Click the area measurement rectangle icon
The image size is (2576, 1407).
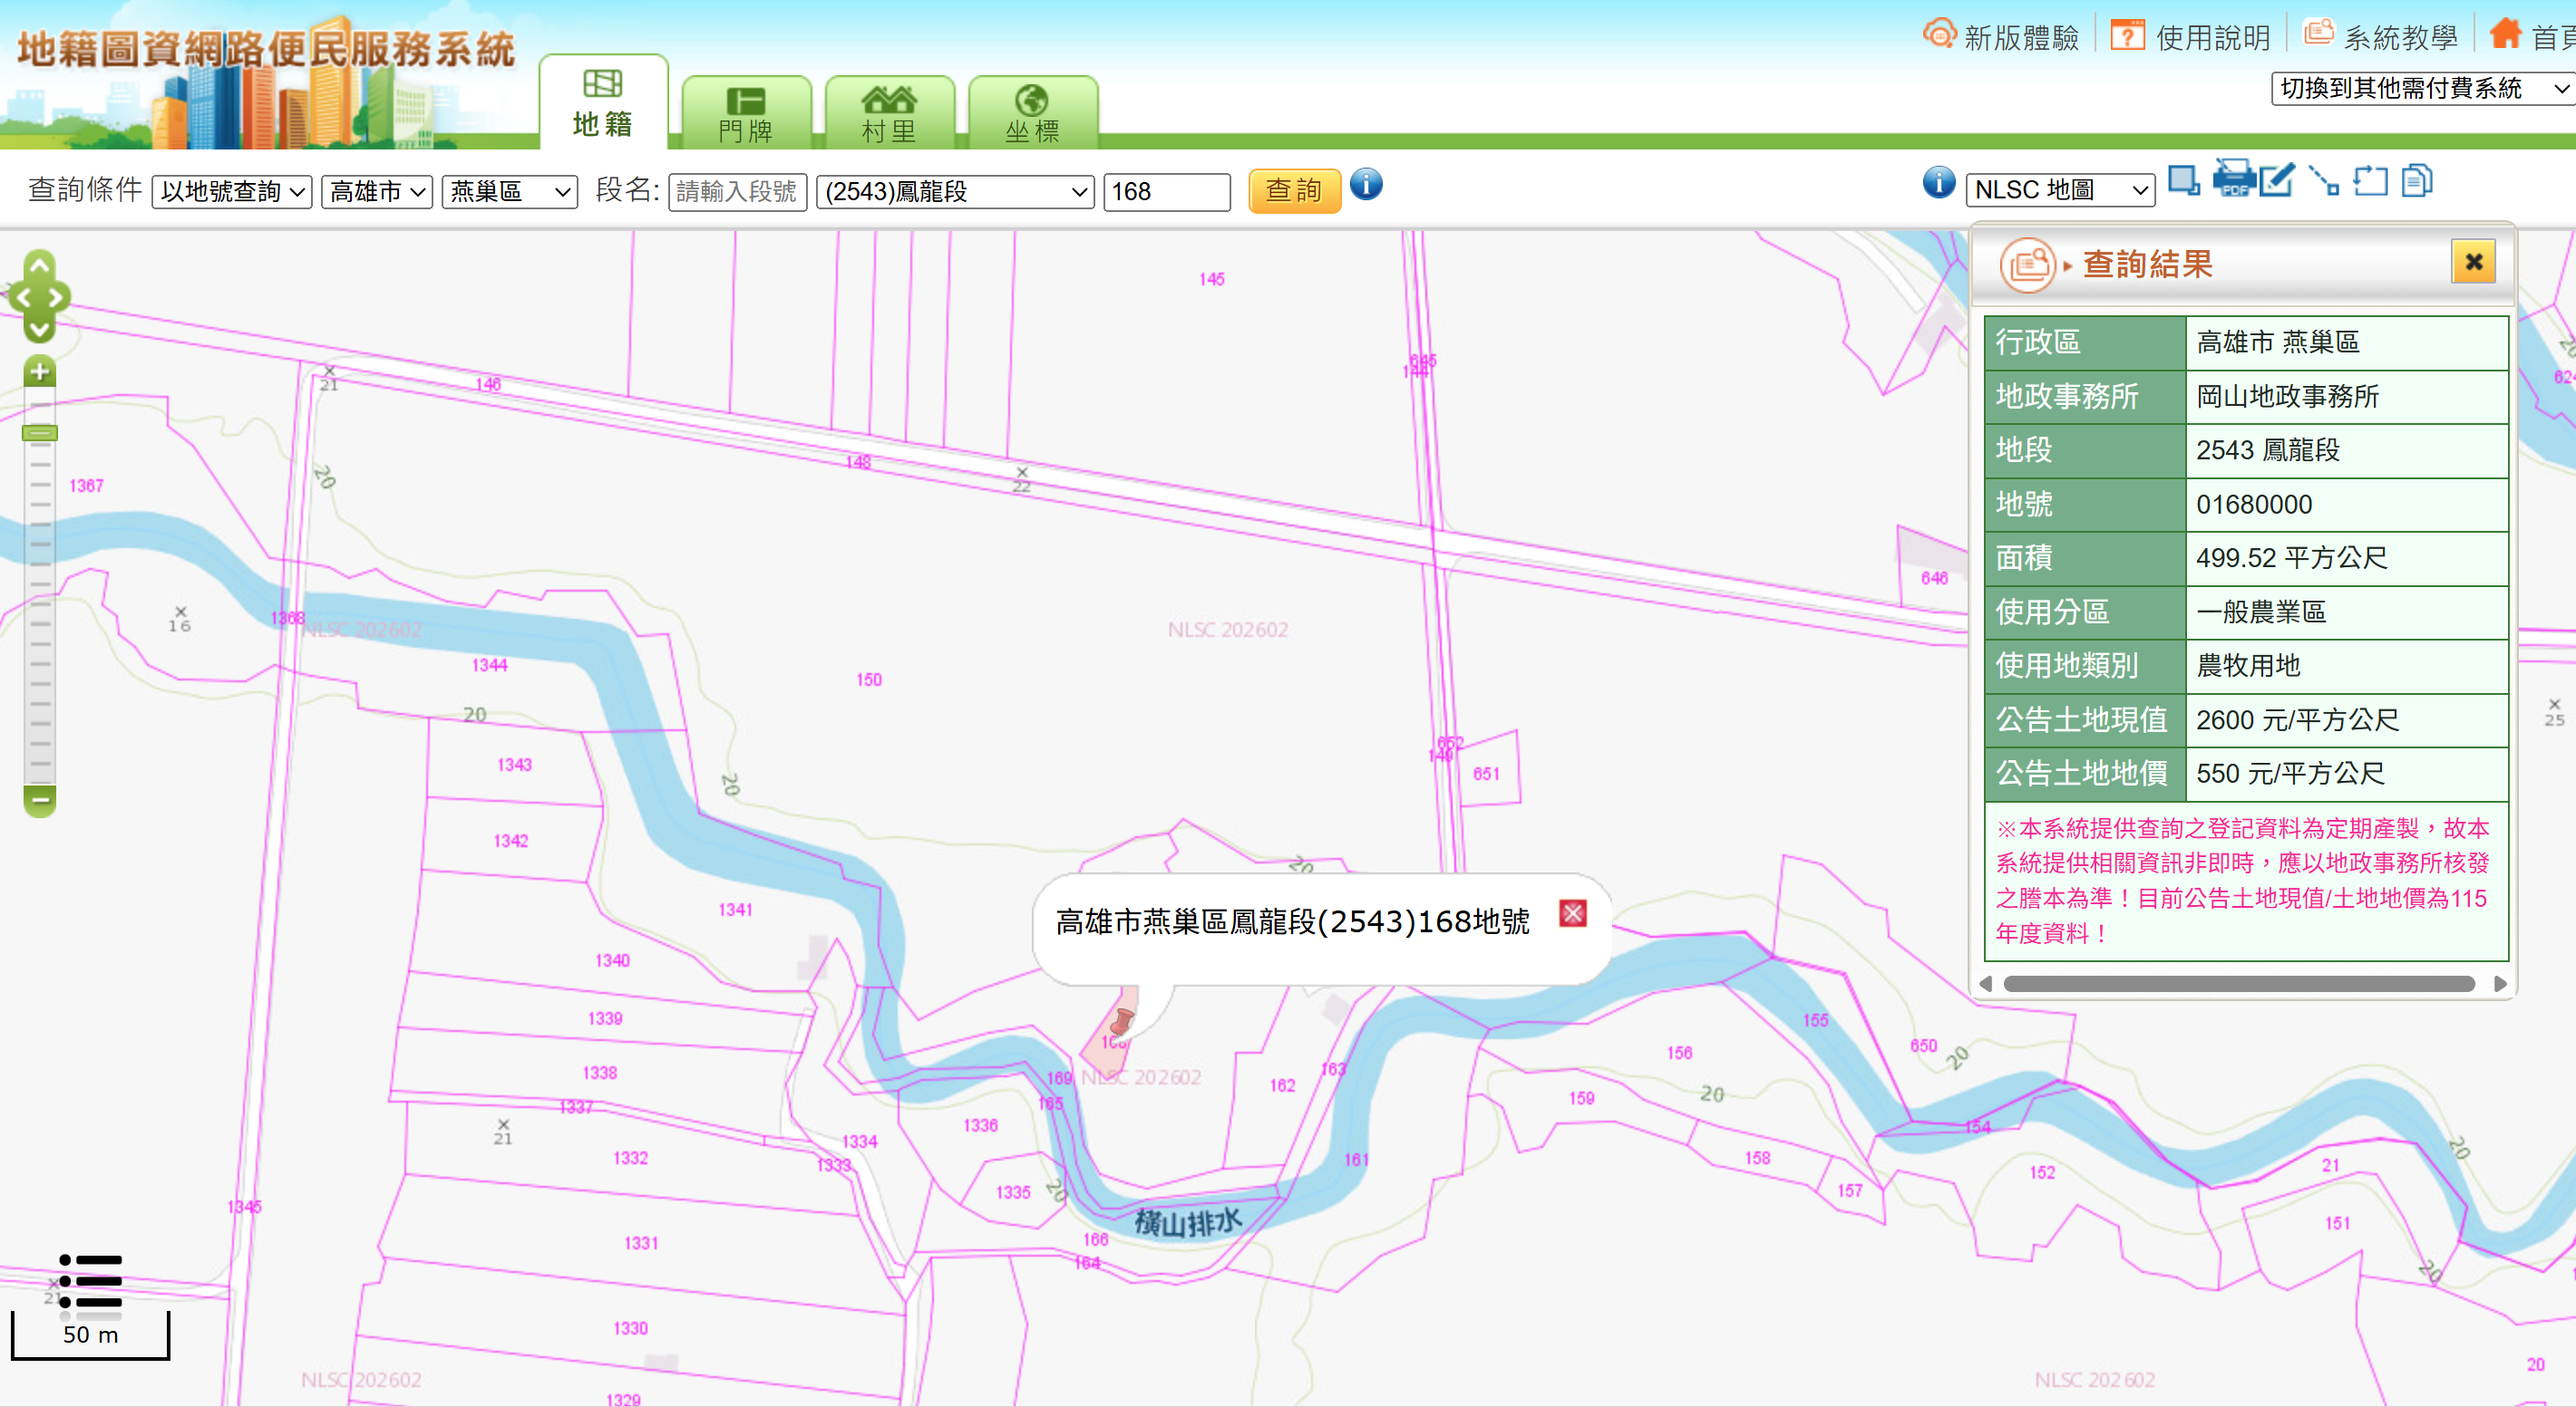coord(2370,181)
